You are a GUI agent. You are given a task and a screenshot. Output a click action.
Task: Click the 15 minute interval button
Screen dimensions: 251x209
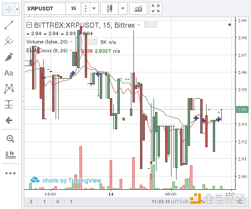73,8
